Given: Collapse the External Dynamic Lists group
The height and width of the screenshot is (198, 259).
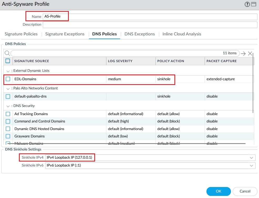Looking at the screenshot, I should (8, 71).
